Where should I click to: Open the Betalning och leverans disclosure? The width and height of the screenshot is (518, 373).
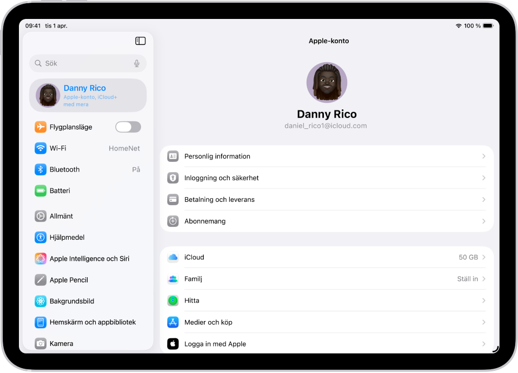(x=327, y=199)
